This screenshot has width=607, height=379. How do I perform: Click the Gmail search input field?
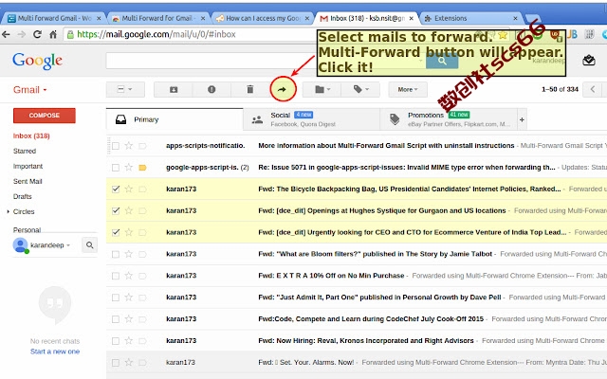click(266, 61)
